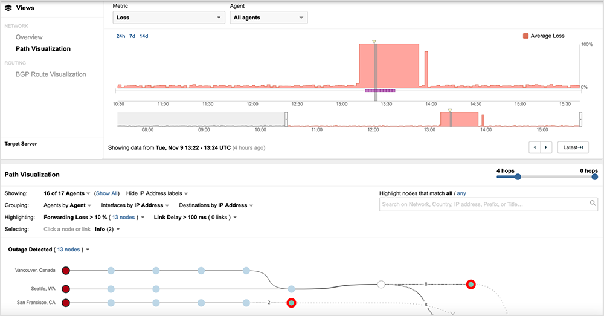This screenshot has height=316, width=604.
Task: Select the Seattle, WA agent node
Action: coord(66,289)
